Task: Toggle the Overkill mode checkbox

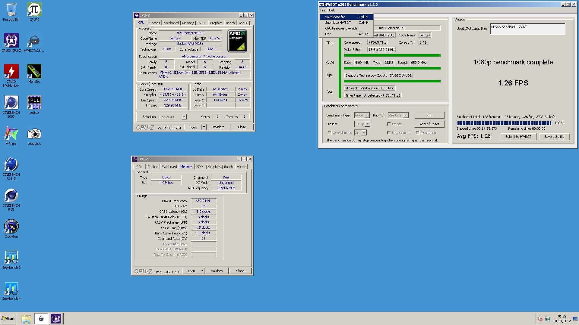Action: tap(329, 133)
